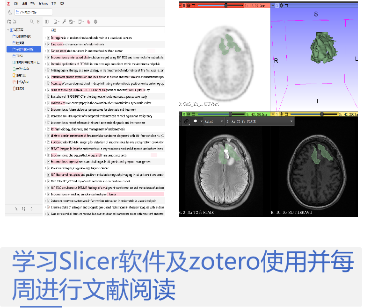The width and height of the screenshot is (371, 308).
Task: Maximize the 3D view using the layout icon
Action: point(286,5)
